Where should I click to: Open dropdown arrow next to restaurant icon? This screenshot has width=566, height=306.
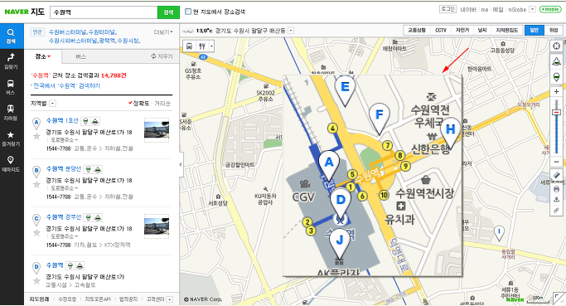(x=211, y=46)
